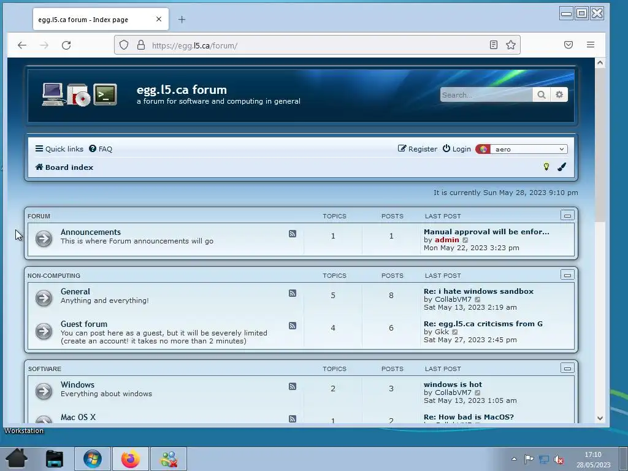Open the Register page
This screenshot has width=628, height=471.
[417, 149]
